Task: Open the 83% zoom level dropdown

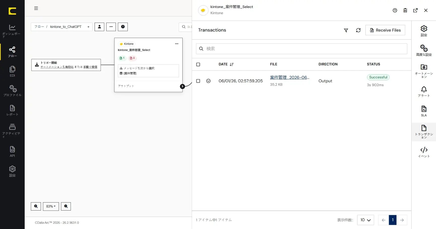Action: click(x=51, y=206)
